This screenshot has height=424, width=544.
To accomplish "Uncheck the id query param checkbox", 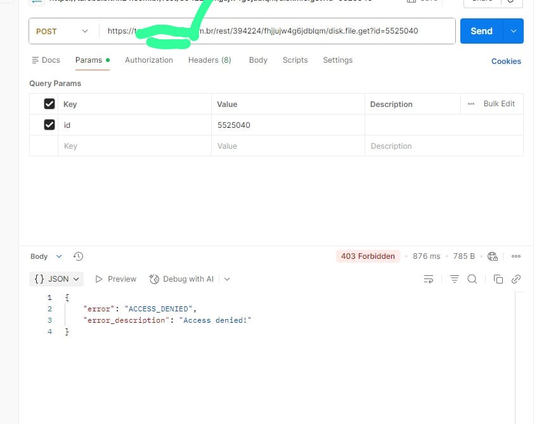I will [x=49, y=125].
